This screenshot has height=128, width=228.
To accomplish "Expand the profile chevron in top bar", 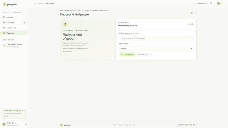I will 221,3.
